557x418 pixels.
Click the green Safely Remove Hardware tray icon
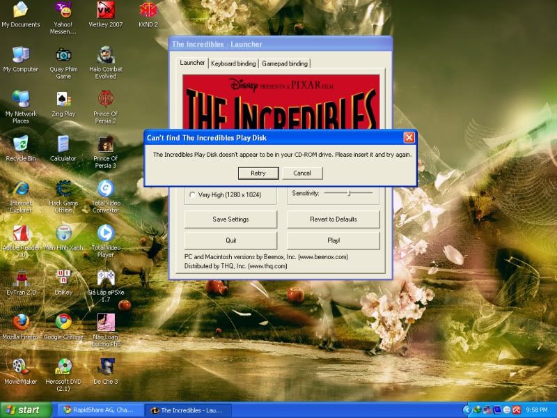pyautogui.click(x=478, y=410)
